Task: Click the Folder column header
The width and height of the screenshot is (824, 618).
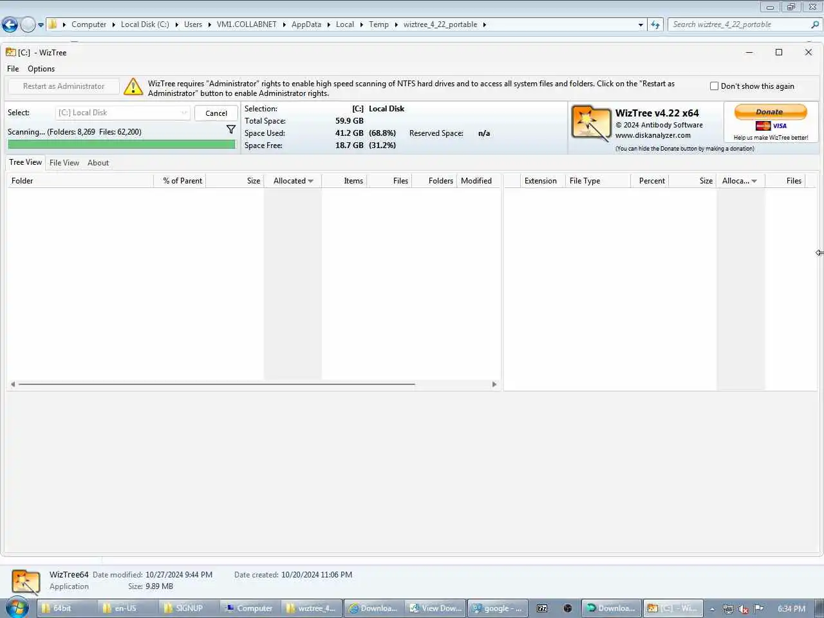Action: (x=80, y=181)
